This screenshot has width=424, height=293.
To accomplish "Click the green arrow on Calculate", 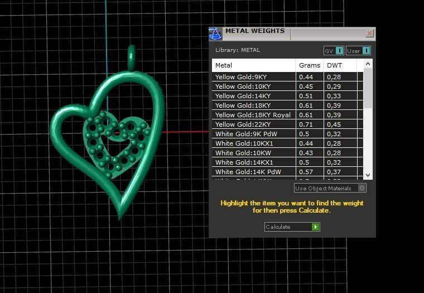I will (316, 227).
